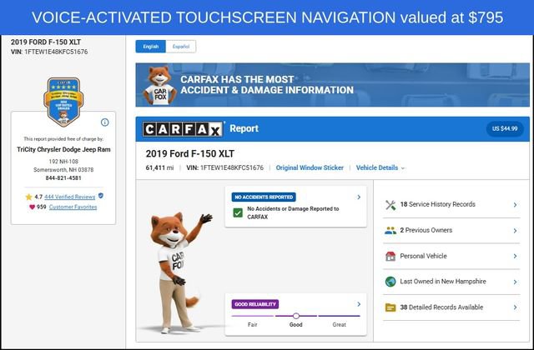
Task: Click the globe icon for last owned state
Action: [390, 282]
